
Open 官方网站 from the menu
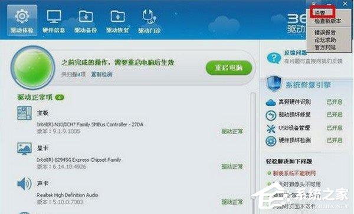tap(325, 48)
